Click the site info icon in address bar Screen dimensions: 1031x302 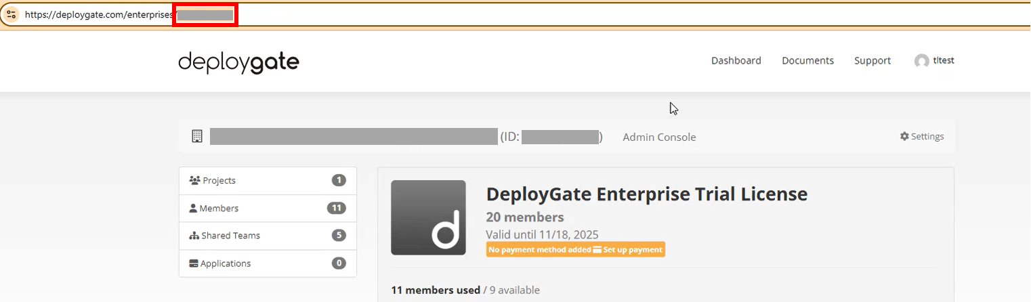11,14
